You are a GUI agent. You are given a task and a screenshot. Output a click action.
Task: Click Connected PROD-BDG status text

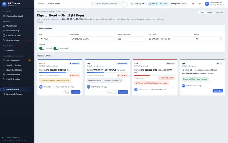[12, 137]
